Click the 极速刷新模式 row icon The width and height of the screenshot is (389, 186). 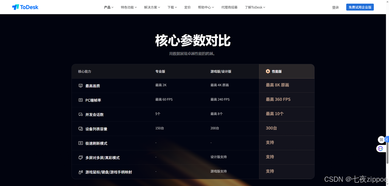[81, 143]
